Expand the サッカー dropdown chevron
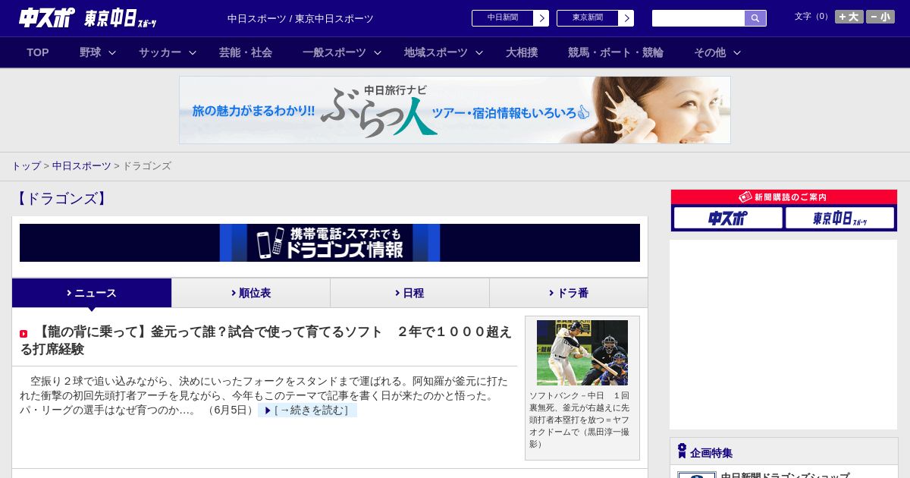Screen dimensions: 910x478 [193, 53]
